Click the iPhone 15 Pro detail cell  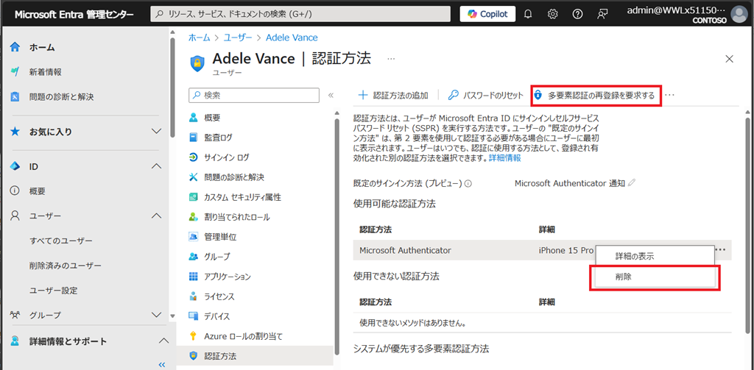[x=566, y=250]
